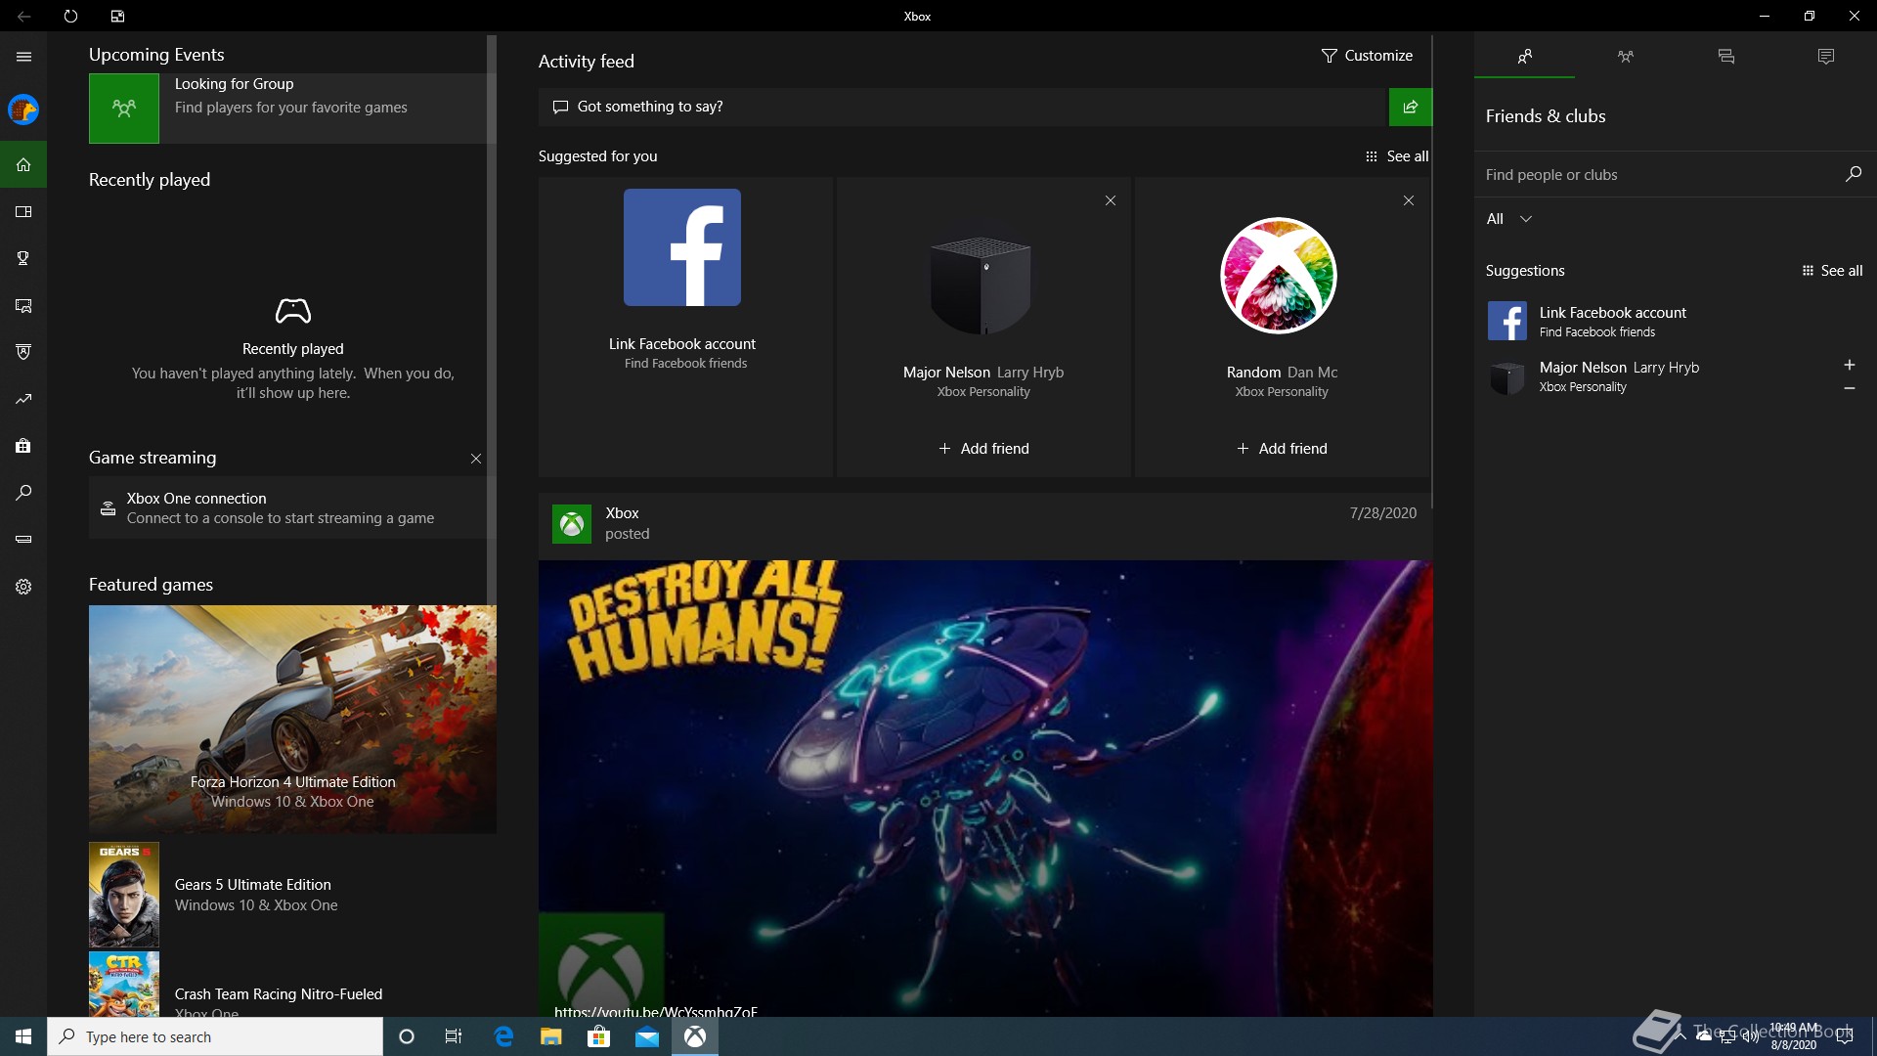Click See all next to Suggestions

(1832, 271)
